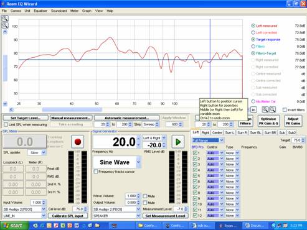Image resolution: width=307 pixels, height=230 pixels.
Task: Click the Target 75.0 stepper arrows
Action: point(303,140)
